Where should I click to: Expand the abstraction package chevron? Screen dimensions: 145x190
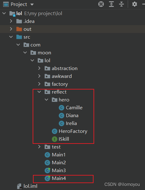39,68
